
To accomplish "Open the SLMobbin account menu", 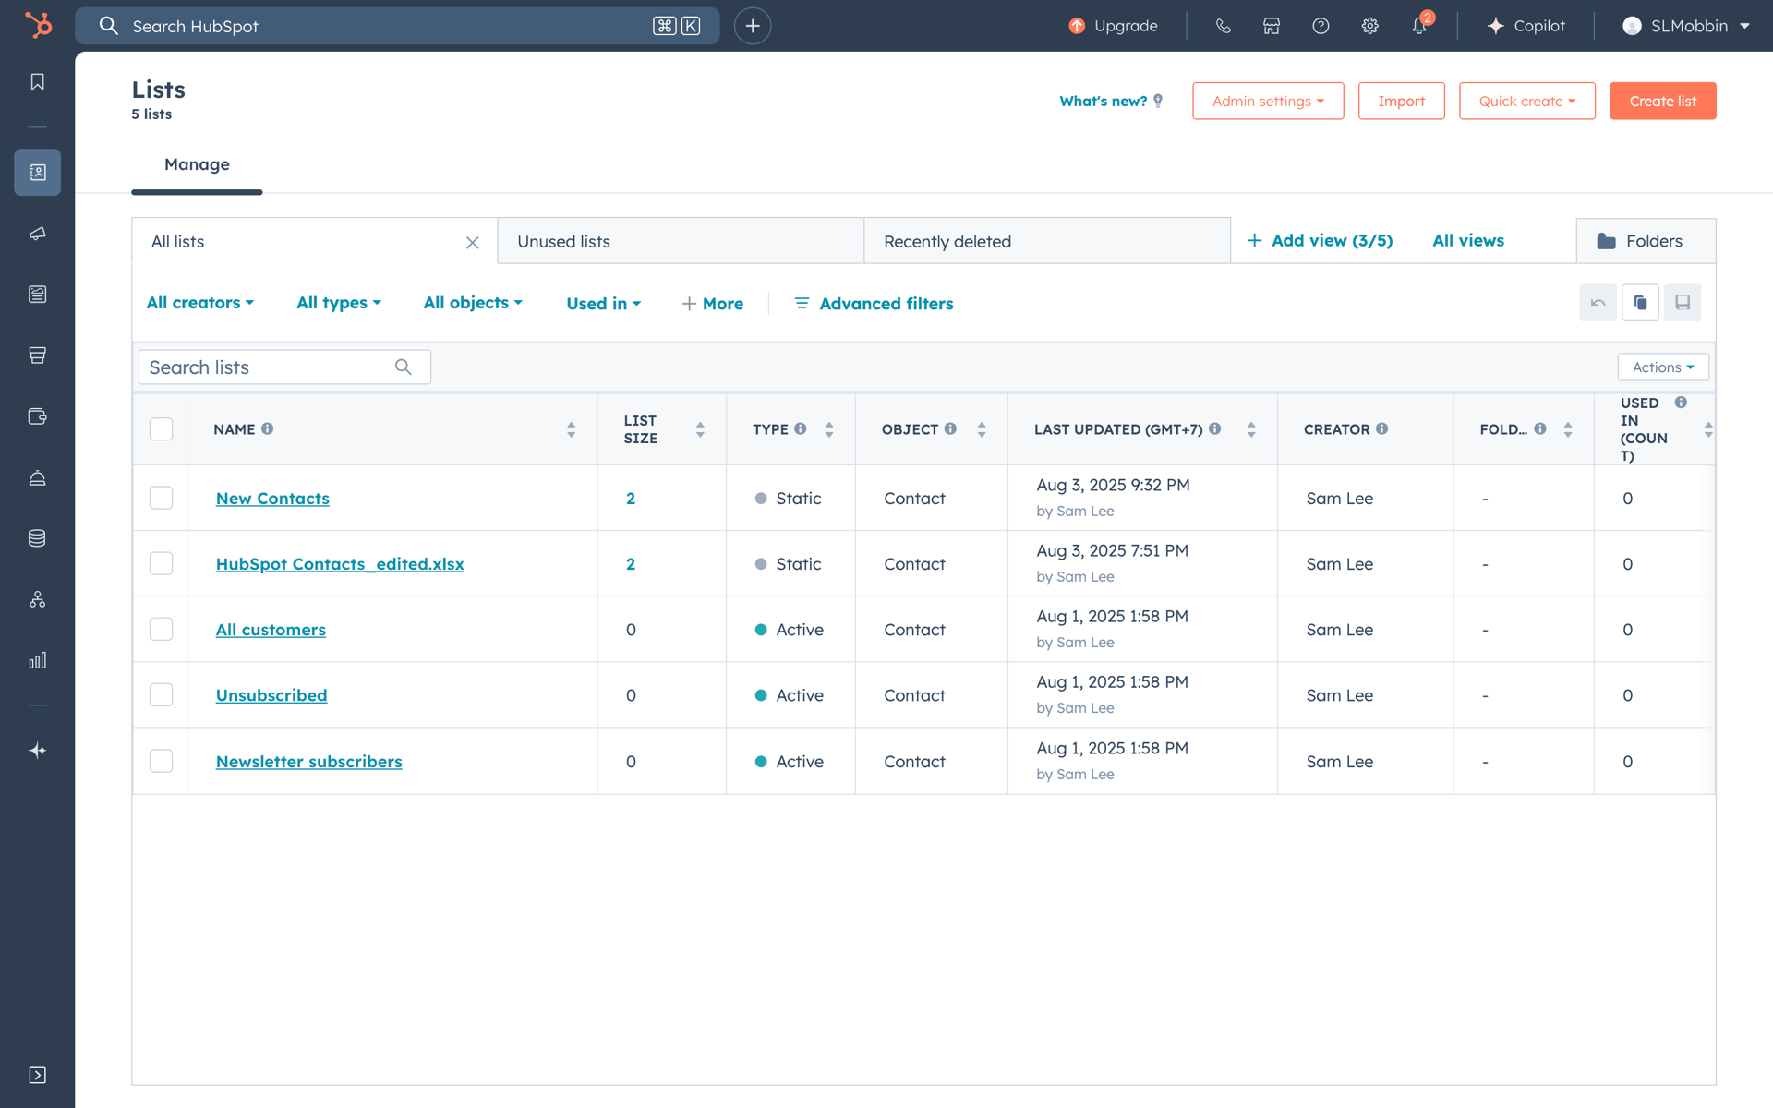I will pos(1686,26).
